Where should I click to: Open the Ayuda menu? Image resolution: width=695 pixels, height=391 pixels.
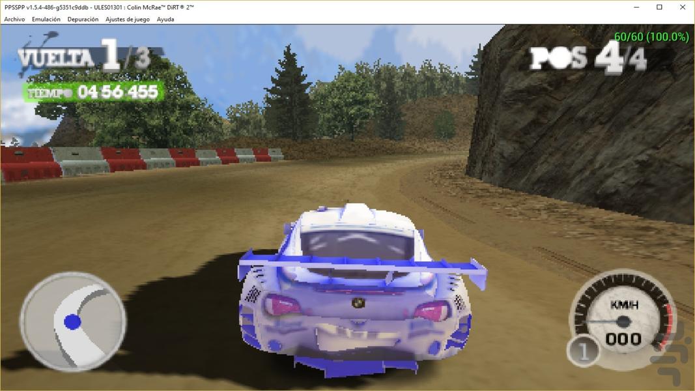[x=165, y=19]
